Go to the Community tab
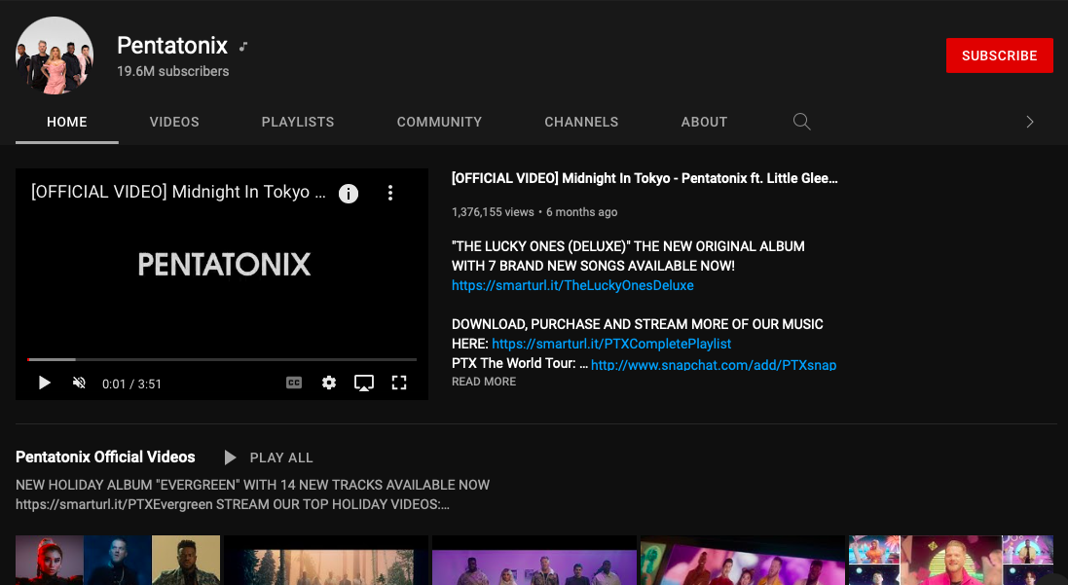Screen dimensions: 1068x585 click(439, 122)
